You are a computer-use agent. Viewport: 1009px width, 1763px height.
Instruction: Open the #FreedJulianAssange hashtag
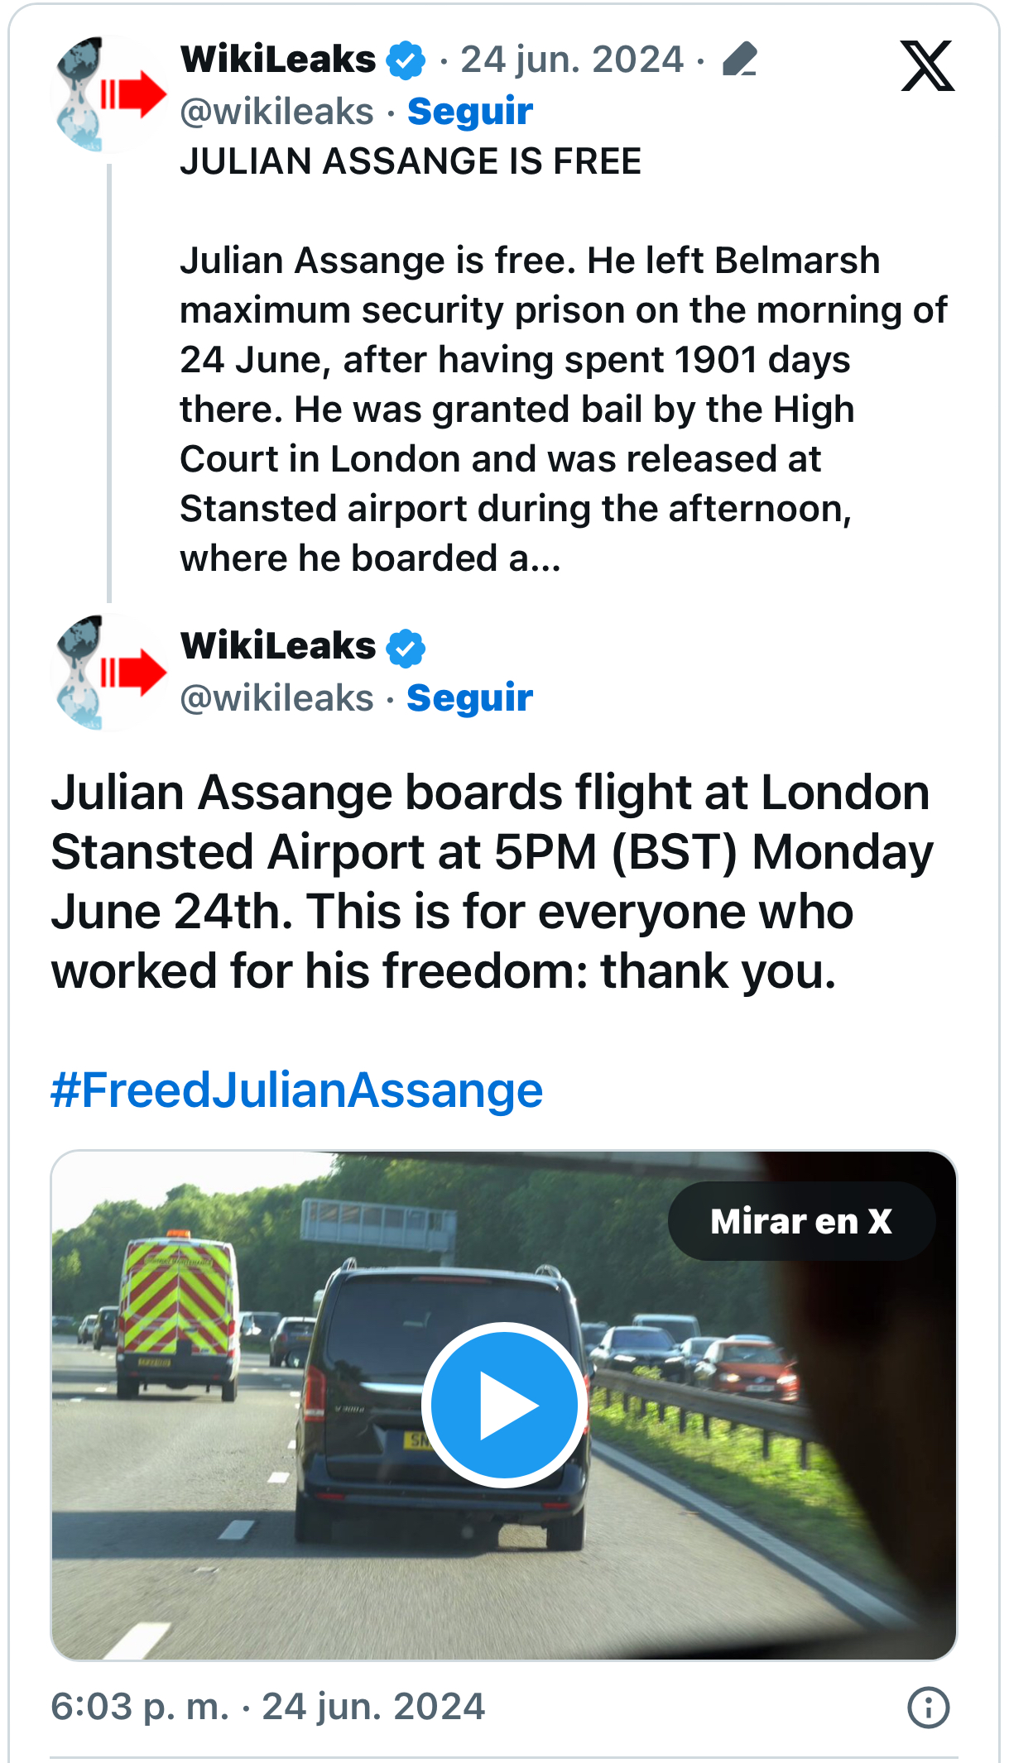click(296, 1090)
